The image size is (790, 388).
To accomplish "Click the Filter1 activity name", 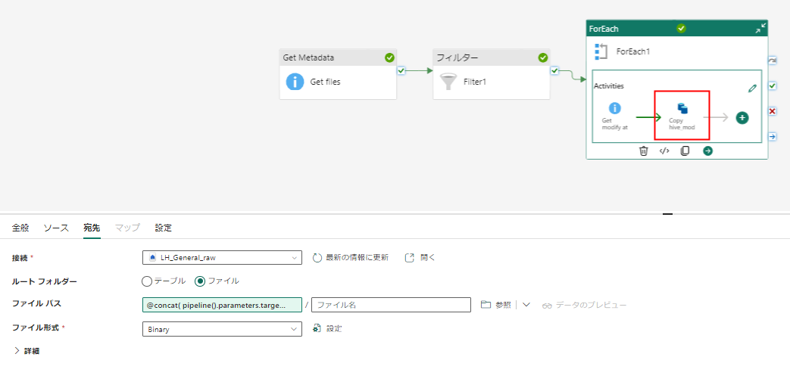I will (475, 82).
